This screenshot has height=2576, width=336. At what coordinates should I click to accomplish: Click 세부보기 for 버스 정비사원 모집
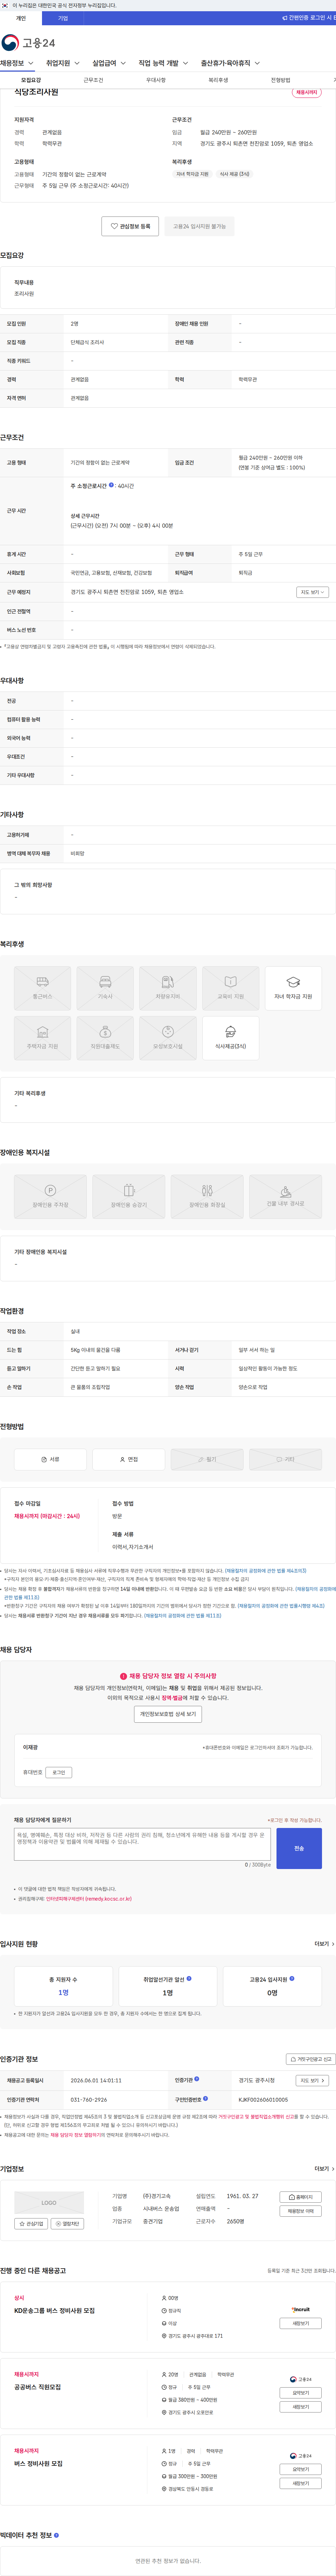tap(300, 2483)
